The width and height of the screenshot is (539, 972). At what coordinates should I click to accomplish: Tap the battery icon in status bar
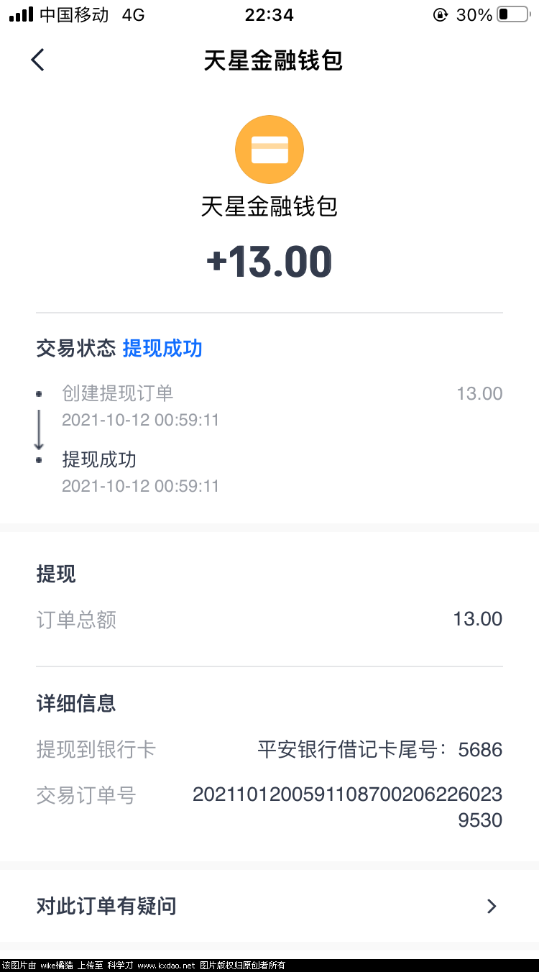(513, 14)
